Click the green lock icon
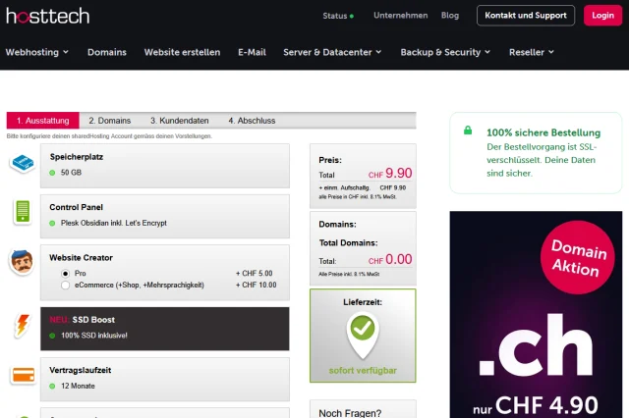This screenshot has height=418, width=629. click(468, 131)
